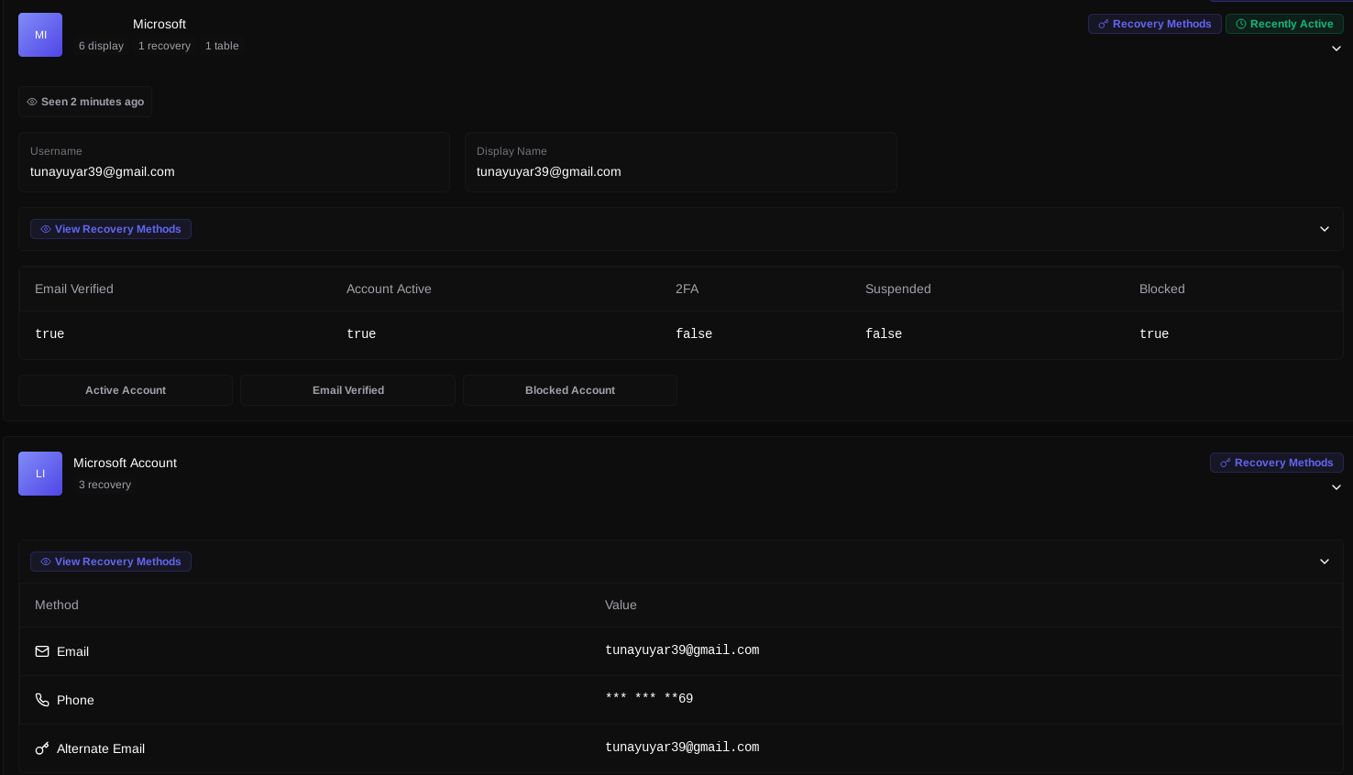Screen dimensions: 1353x775
Task: Click the Active Account tag
Action: 126,390
